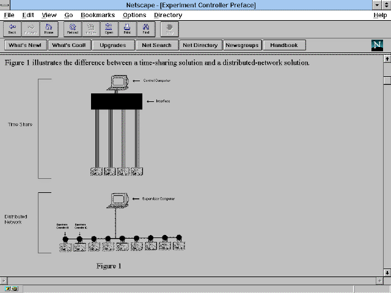Click the What's Cool! button
Viewport: 391px width, 293px height.
(x=69, y=45)
